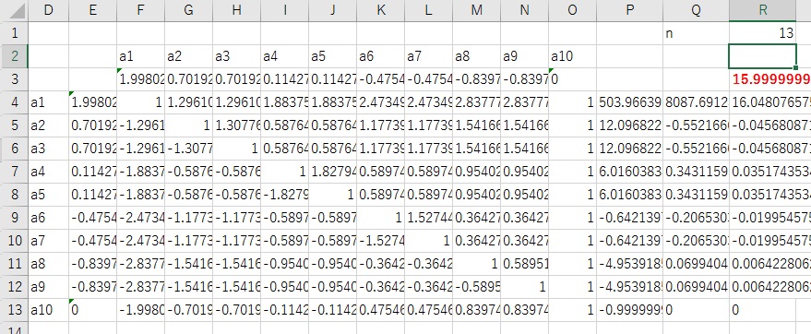Click cell F3 with value 1.99802

pos(140,79)
